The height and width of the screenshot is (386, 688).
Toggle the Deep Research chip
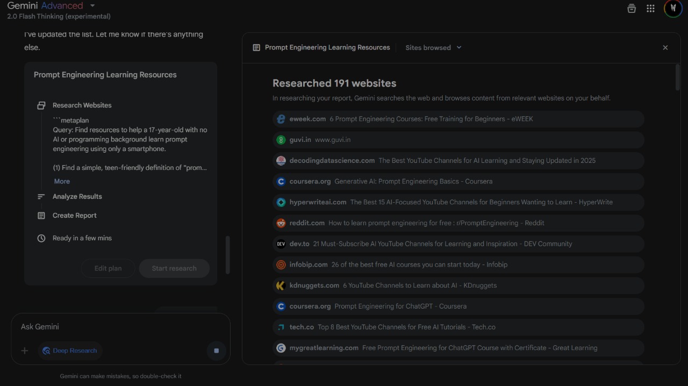coord(70,351)
